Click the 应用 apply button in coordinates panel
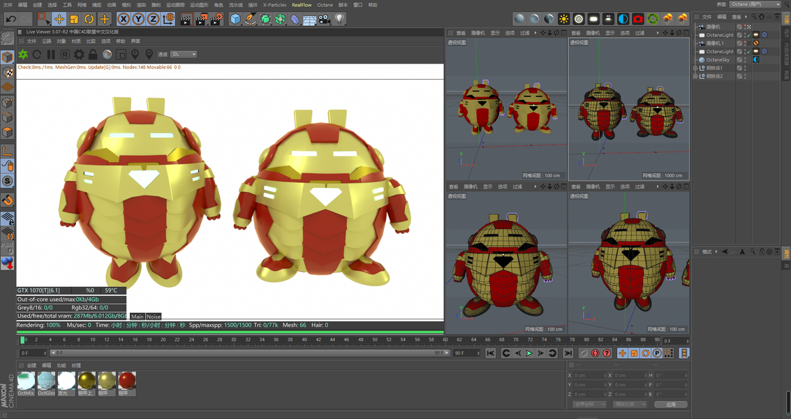Image resolution: width=791 pixels, height=419 pixels. [x=671, y=404]
